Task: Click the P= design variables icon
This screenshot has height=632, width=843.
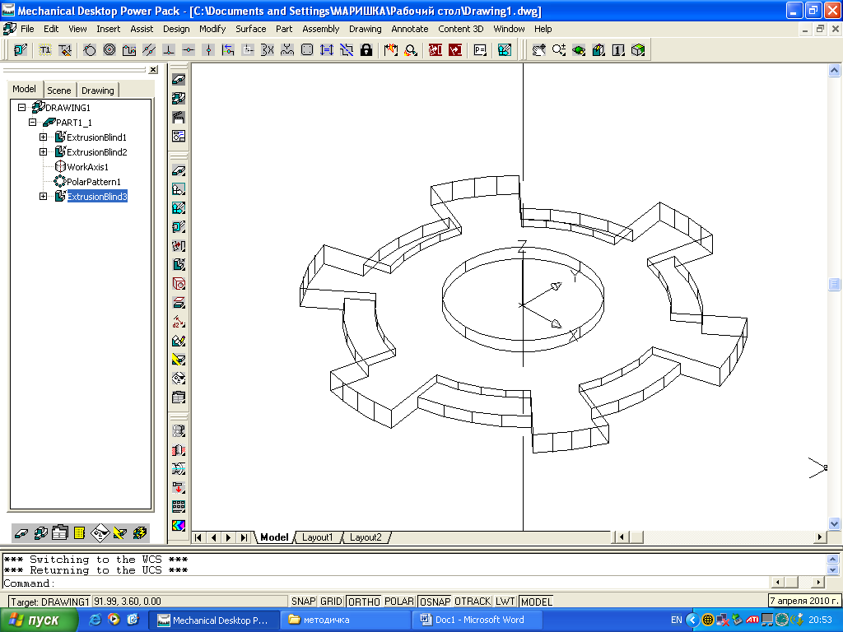Action: (x=480, y=50)
